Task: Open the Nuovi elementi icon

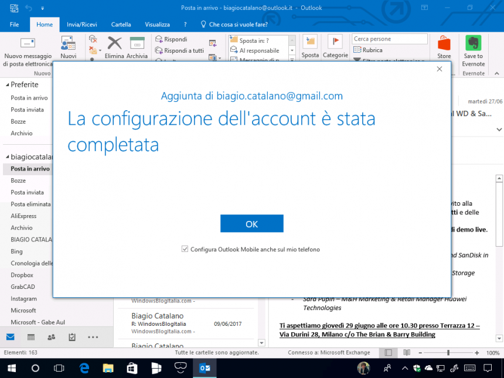Action: coord(68,47)
